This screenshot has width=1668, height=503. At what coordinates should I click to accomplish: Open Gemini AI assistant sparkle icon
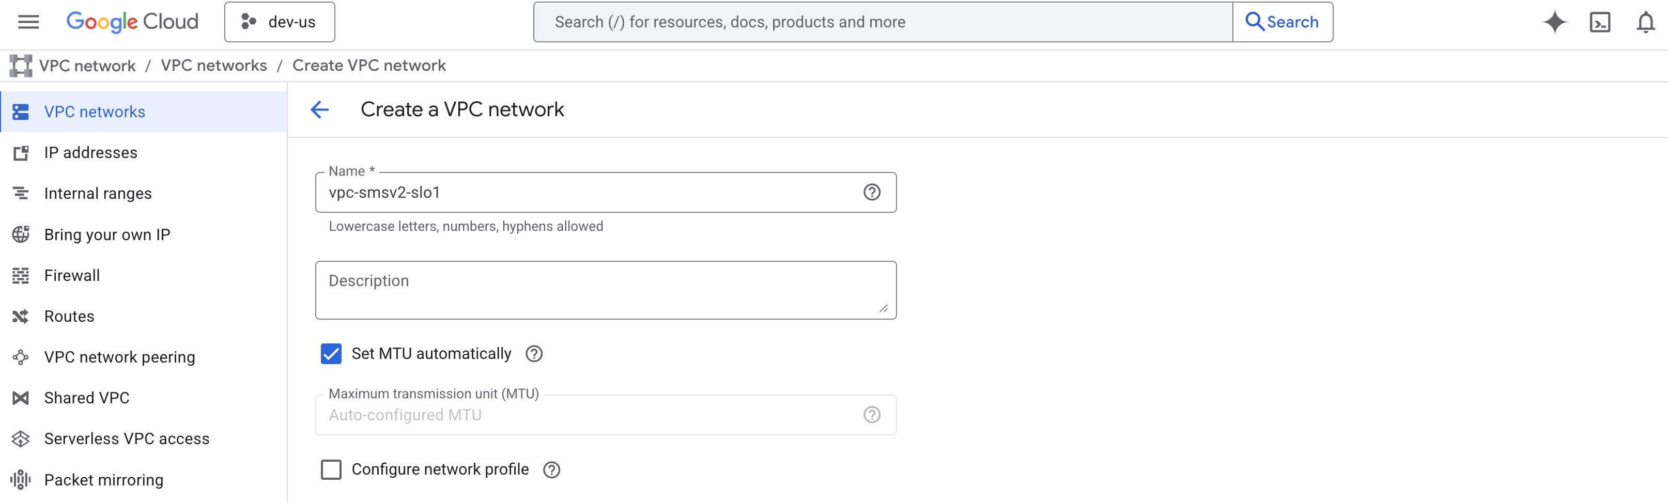1554,22
